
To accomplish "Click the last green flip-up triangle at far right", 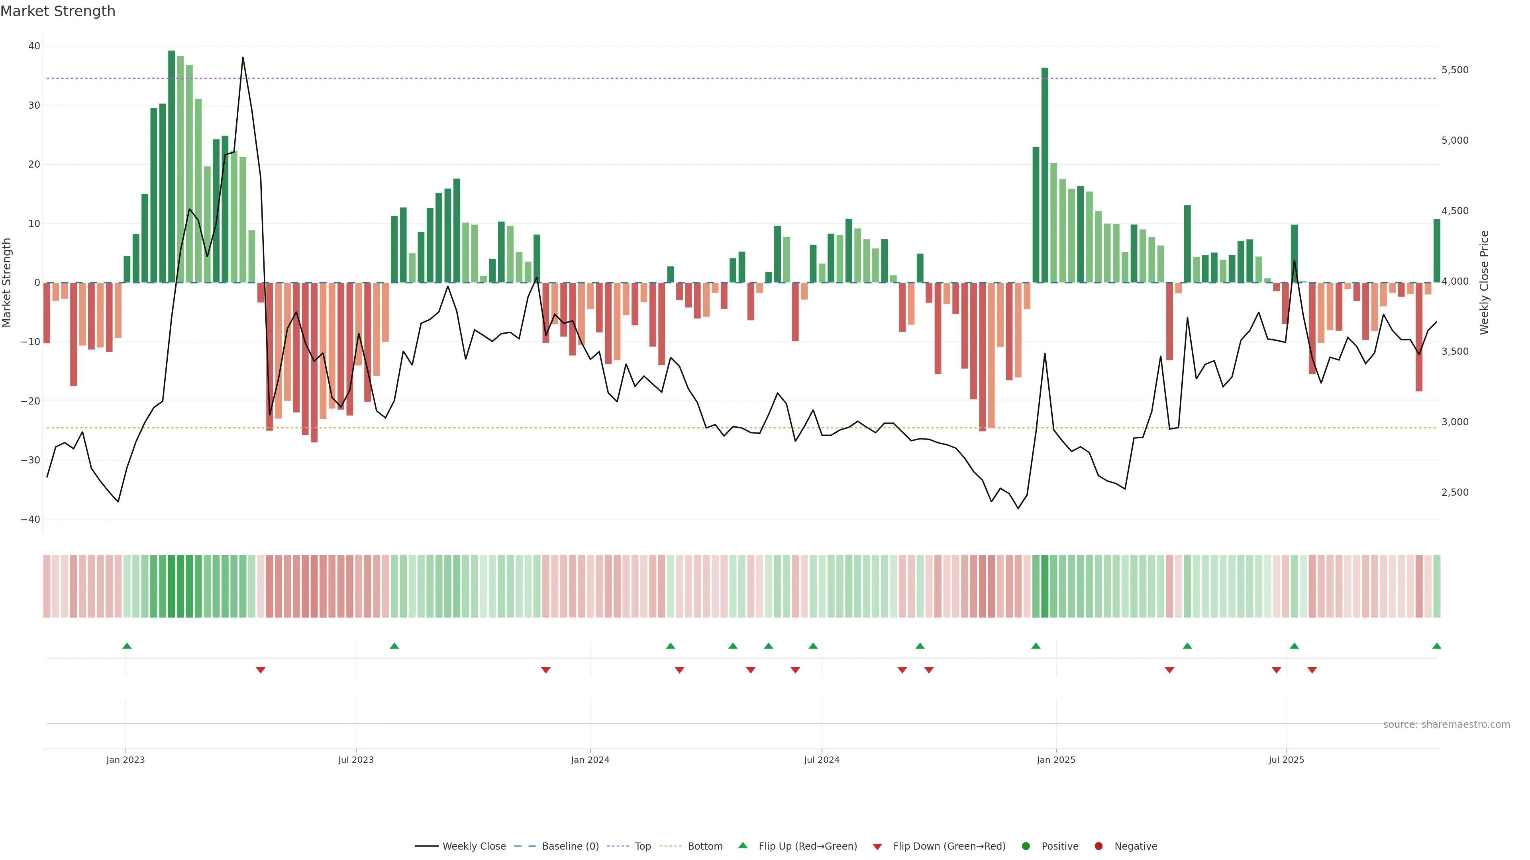I will (1436, 646).
